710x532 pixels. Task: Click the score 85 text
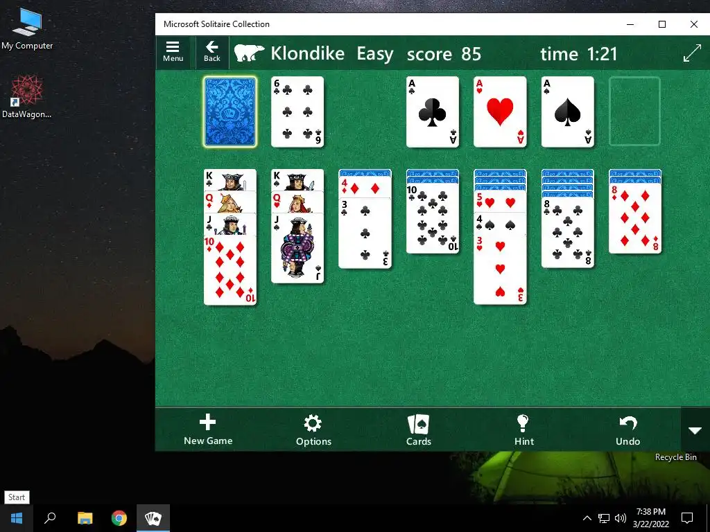[444, 54]
